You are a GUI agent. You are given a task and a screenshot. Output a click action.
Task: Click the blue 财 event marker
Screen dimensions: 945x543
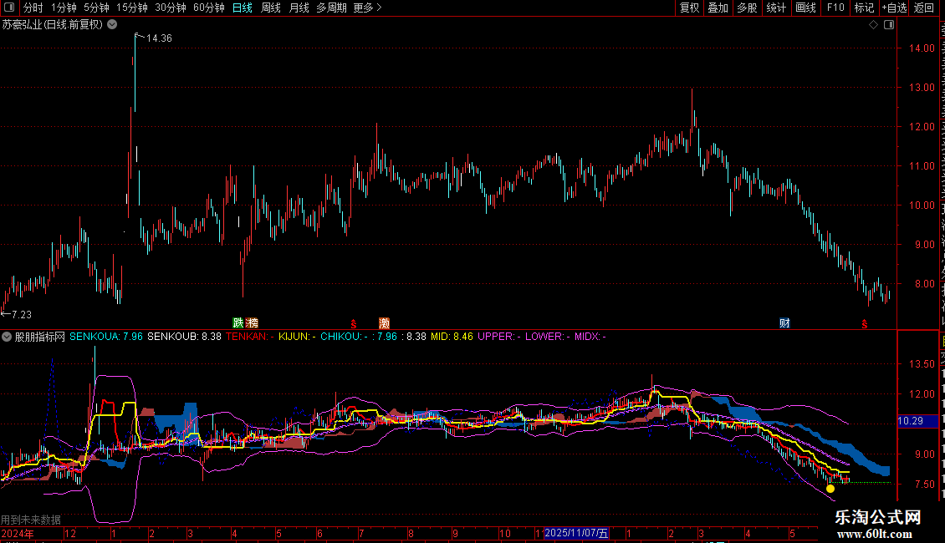tap(784, 323)
